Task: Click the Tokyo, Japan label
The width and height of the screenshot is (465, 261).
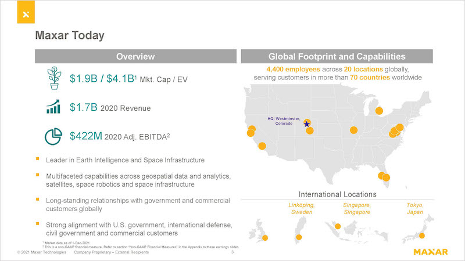Action: [415, 209]
